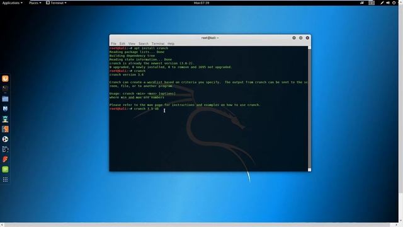Image resolution: width=403 pixels, height=227 pixels.
Task: Click the 'apt install crunch' command text
Action: [x=151, y=48]
